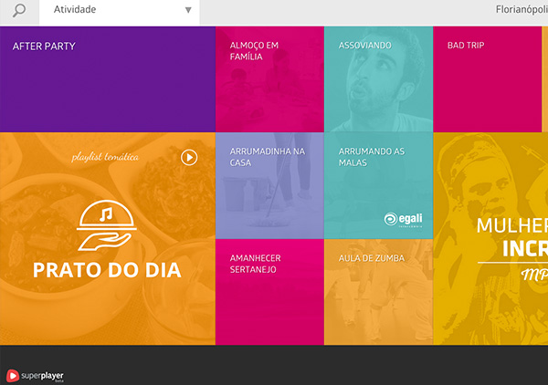Click the Superplayer brand name text
This screenshot has width=548, height=385.
coord(42,374)
